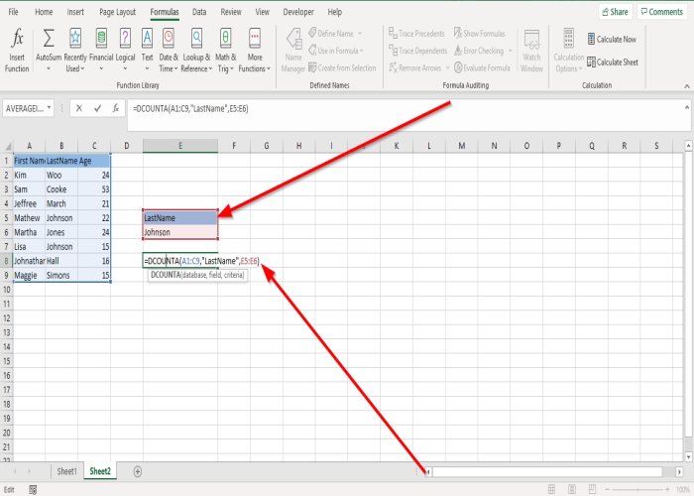Switch to Page Break Preview in status bar
Image resolution: width=694 pixels, height=496 pixels.
point(592,489)
